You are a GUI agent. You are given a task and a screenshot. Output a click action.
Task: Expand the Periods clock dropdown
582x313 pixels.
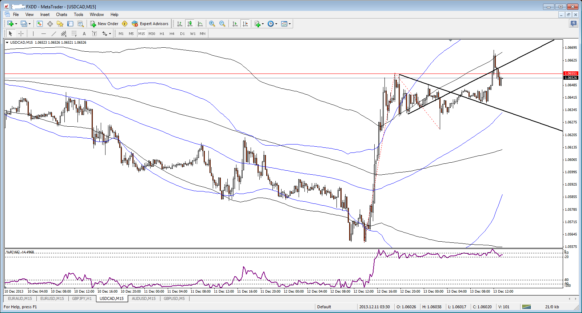pos(276,24)
